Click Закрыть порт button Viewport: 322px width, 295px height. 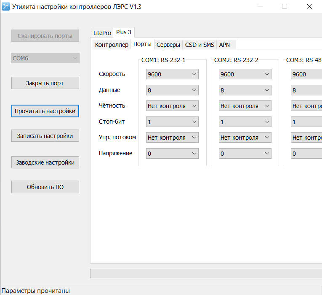coord(45,83)
